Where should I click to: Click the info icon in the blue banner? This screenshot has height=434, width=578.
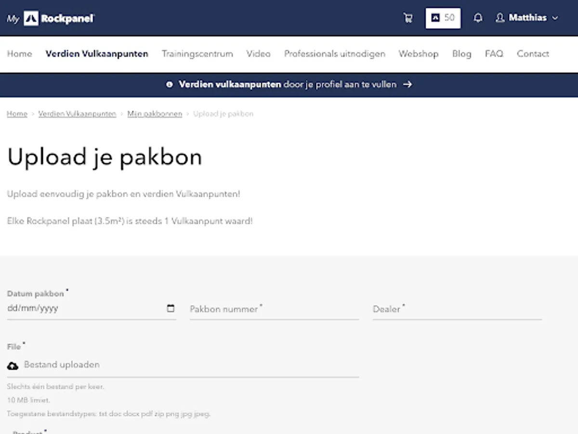click(169, 84)
